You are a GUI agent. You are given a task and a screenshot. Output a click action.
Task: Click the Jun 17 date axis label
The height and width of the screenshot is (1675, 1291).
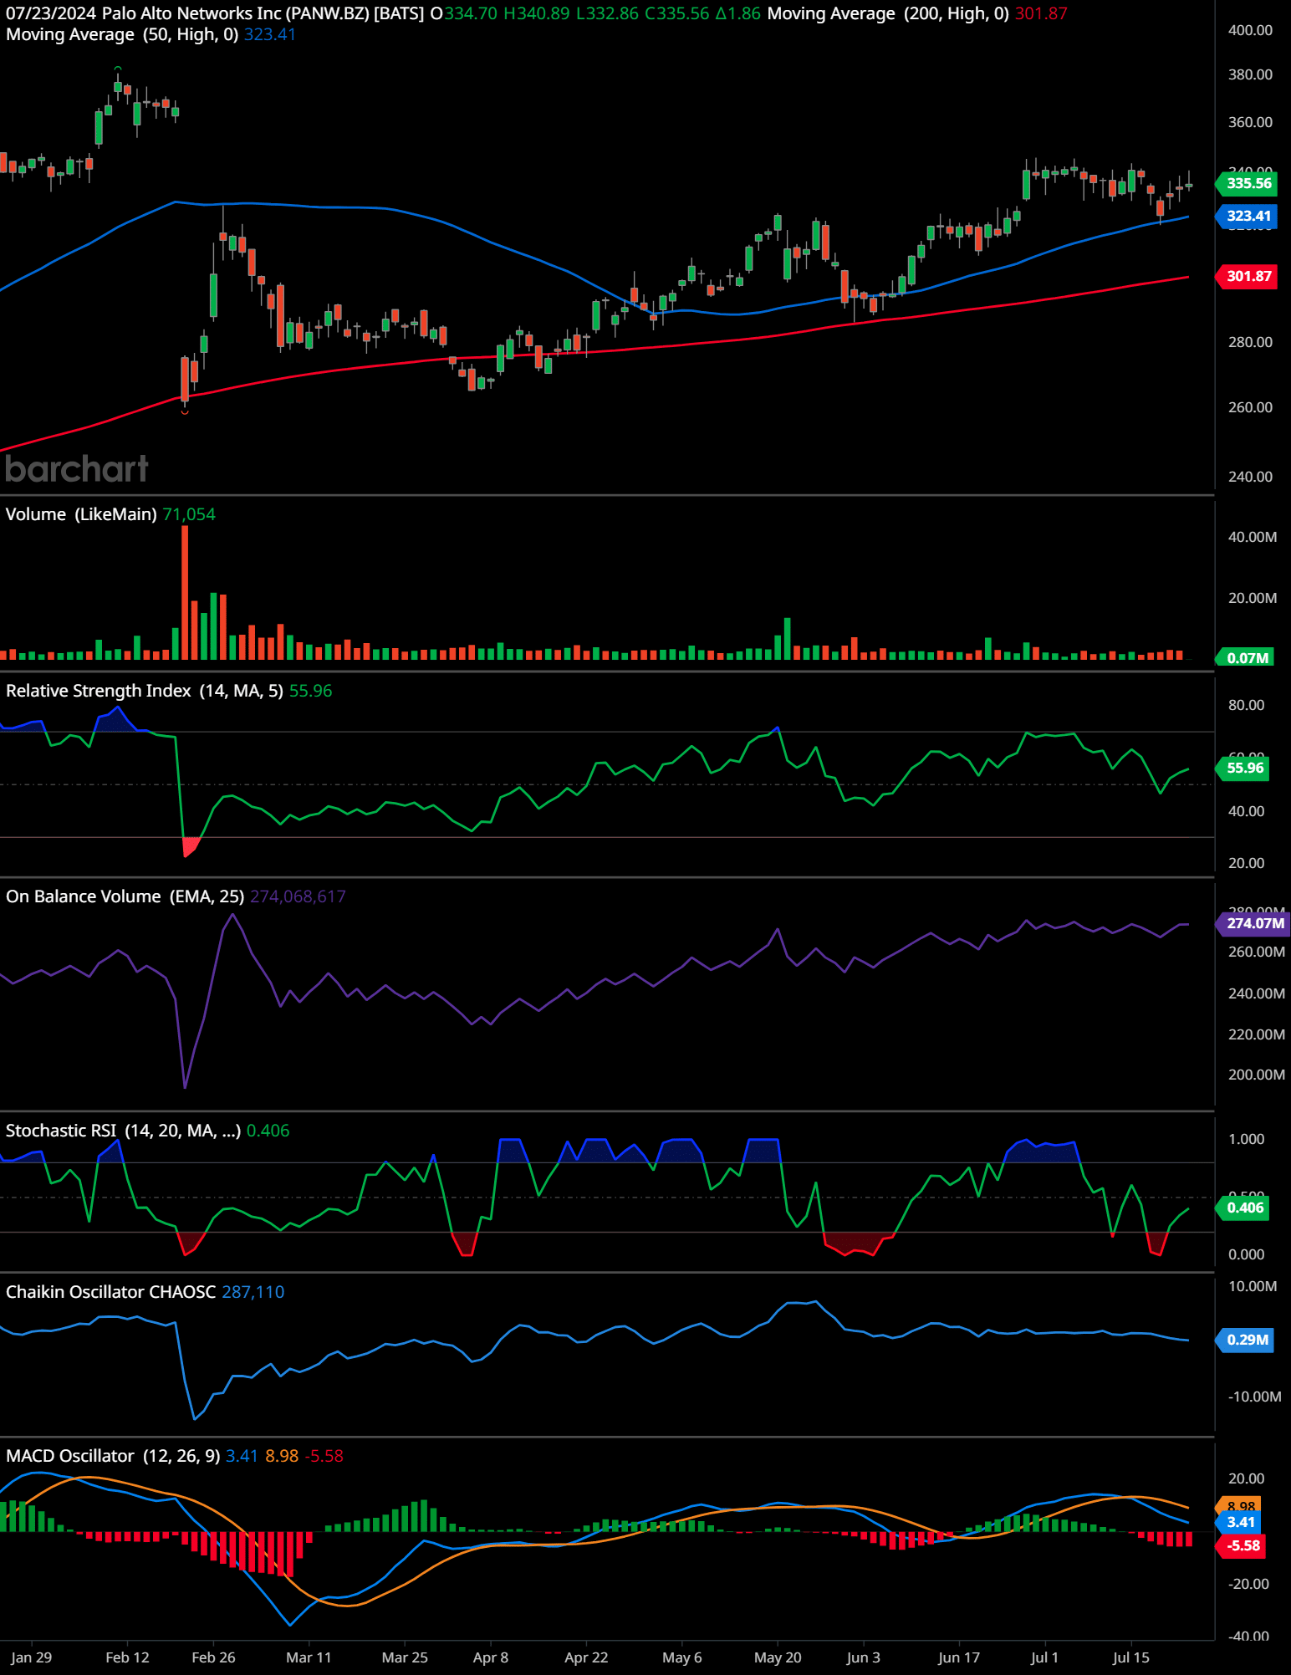(x=959, y=1657)
